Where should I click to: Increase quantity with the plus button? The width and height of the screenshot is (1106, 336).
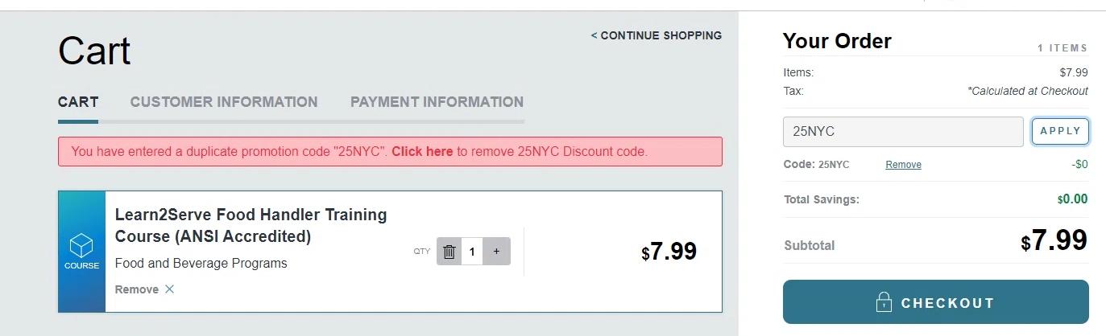pos(496,252)
